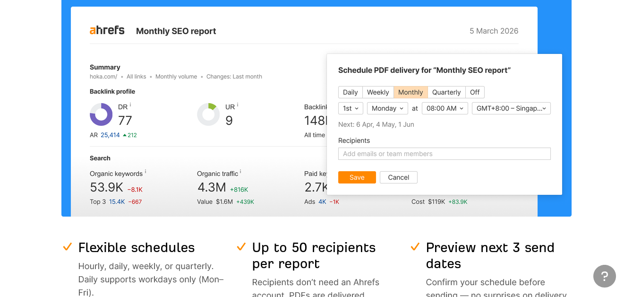The height and width of the screenshot is (297, 633).
Task: Click the Ahrefs logo in report header
Action: (x=107, y=30)
